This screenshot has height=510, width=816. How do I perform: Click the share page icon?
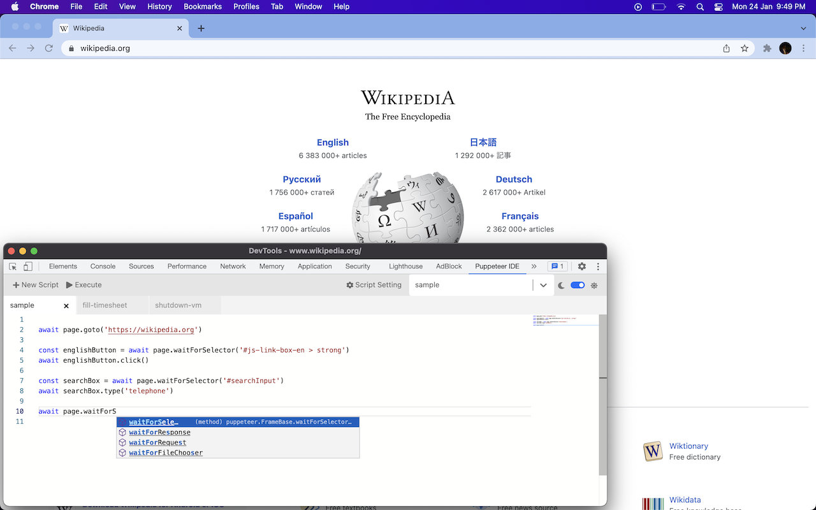click(x=726, y=48)
